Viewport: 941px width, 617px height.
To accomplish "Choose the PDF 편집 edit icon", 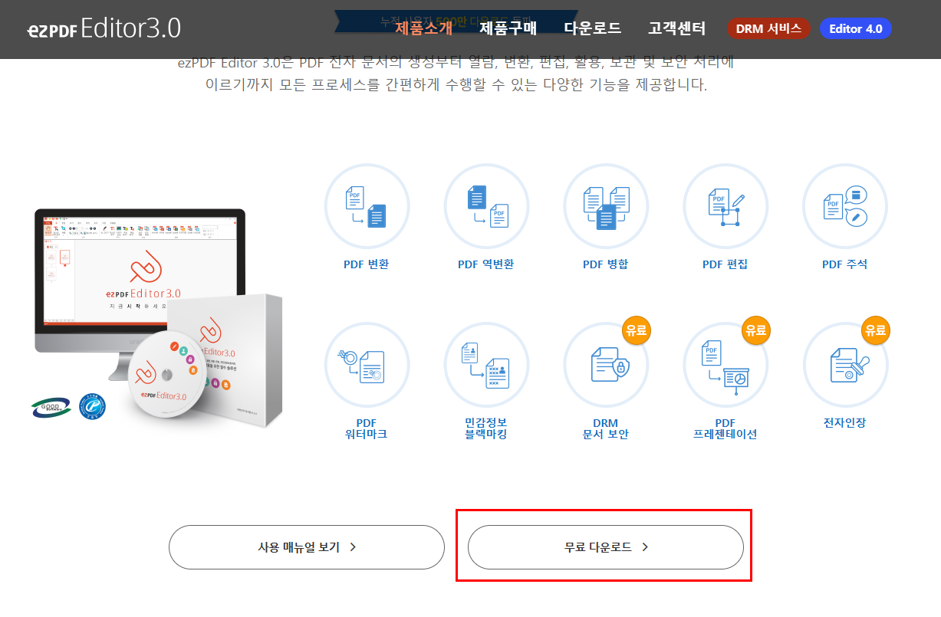I will tap(725, 206).
